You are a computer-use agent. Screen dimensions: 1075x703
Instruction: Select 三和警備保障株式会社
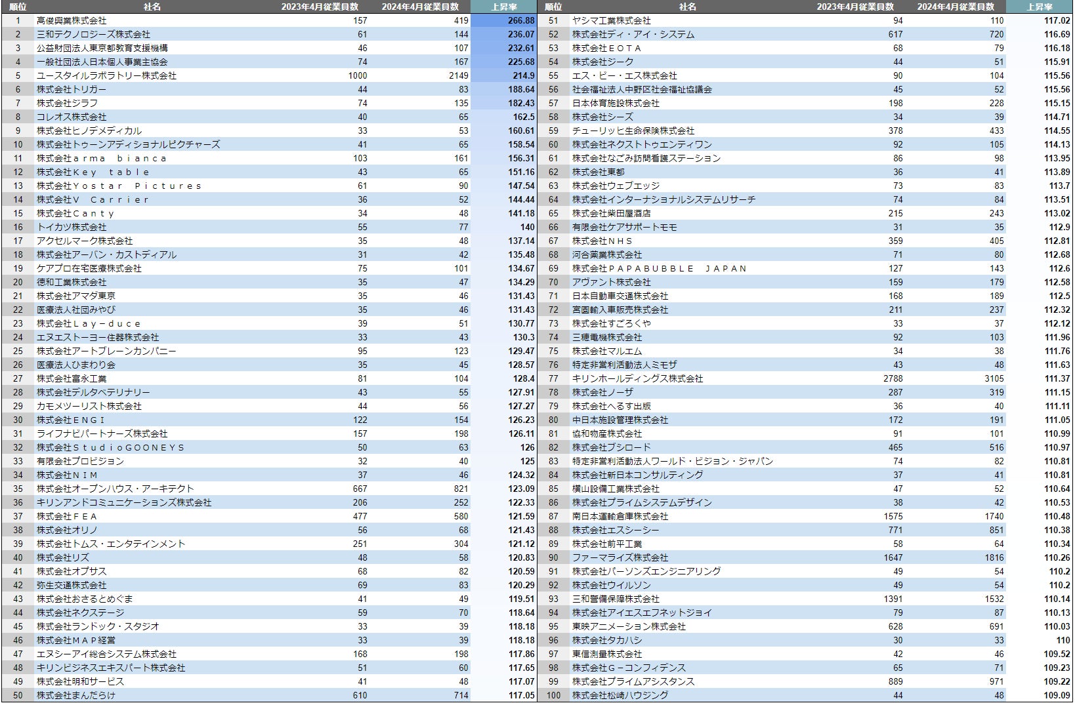(x=616, y=599)
